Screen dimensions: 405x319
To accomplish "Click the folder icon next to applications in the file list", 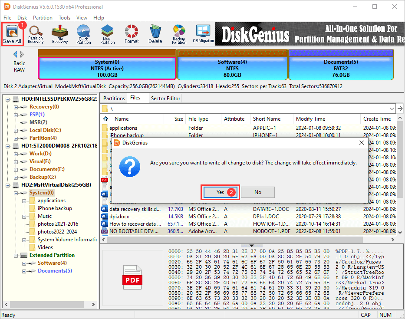I will click(105, 128).
